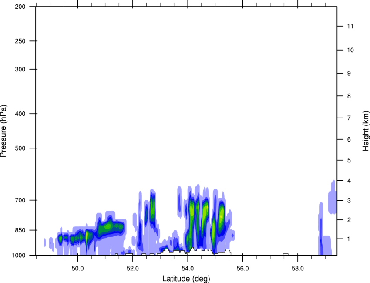The width and height of the screenshot is (370, 283).
Task: Click the 'Latitude (deg)' axis title
Action: (x=186, y=279)
